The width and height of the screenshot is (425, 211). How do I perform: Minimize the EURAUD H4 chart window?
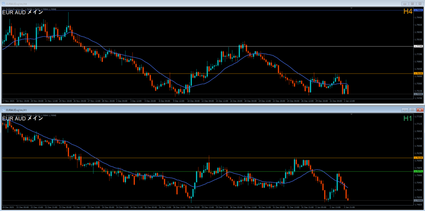coord(405,4)
